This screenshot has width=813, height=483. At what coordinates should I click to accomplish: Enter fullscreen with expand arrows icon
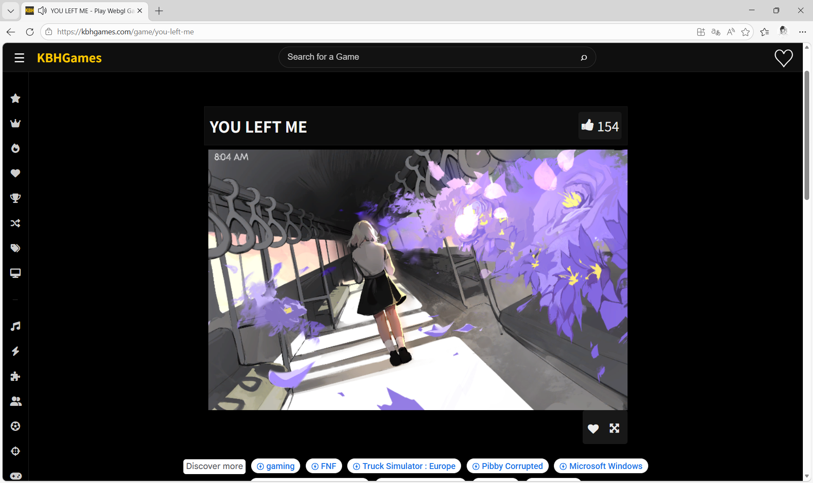point(614,428)
